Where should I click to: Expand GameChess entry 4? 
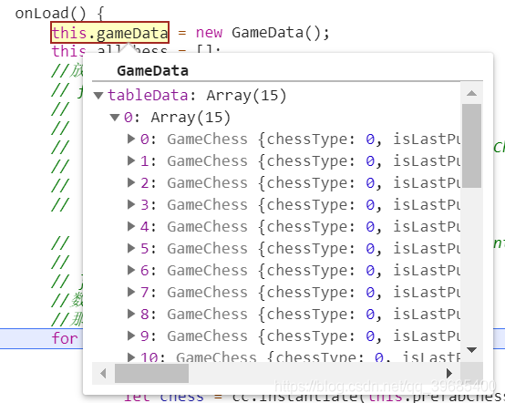click(x=131, y=226)
